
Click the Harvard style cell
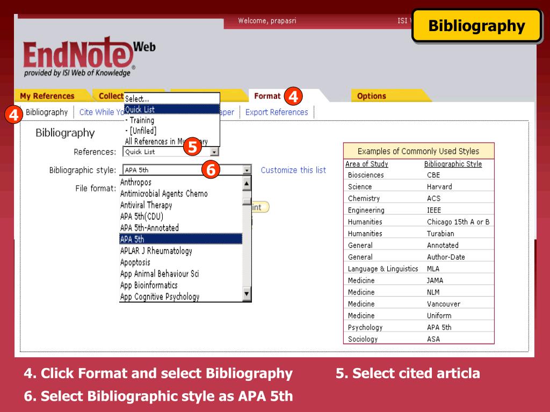[x=439, y=187]
